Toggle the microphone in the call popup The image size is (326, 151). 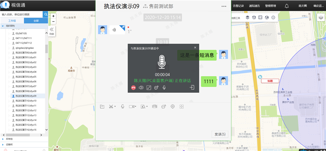(x=164, y=88)
